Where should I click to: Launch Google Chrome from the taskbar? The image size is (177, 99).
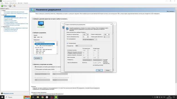point(42,97)
